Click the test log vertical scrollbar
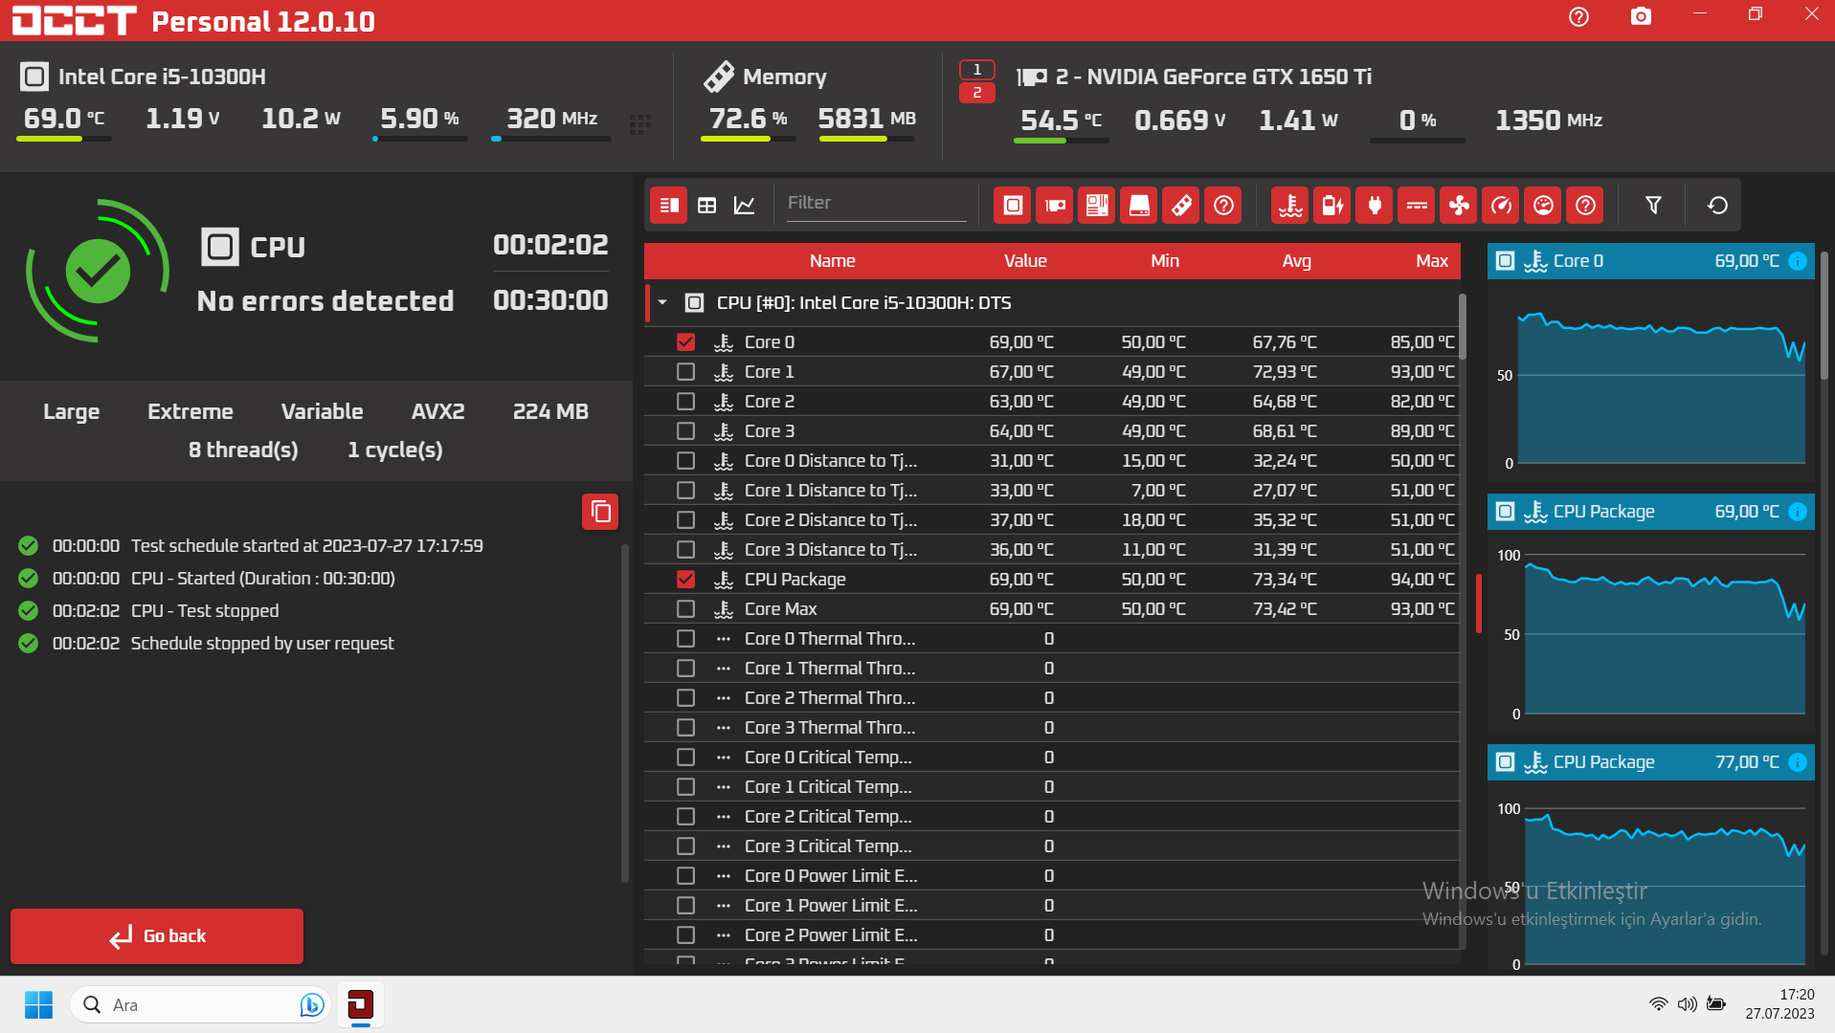The image size is (1835, 1033). pos(625,713)
